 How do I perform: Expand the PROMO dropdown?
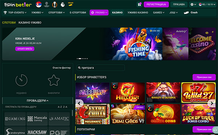99,12
